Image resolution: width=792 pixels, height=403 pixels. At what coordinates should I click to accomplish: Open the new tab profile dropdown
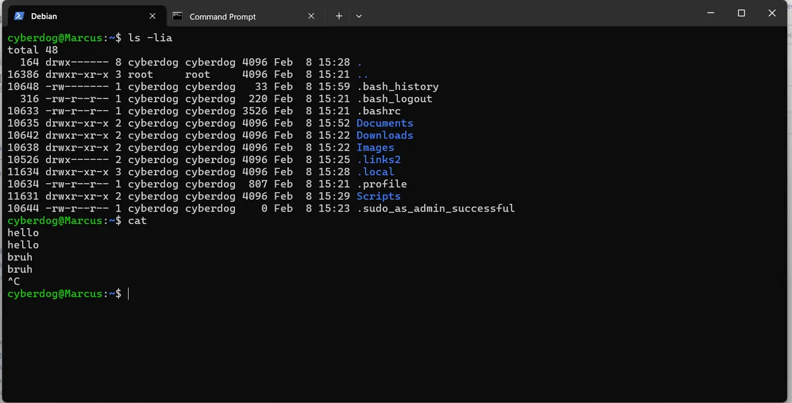pyautogui.click(x=359, y=16)
